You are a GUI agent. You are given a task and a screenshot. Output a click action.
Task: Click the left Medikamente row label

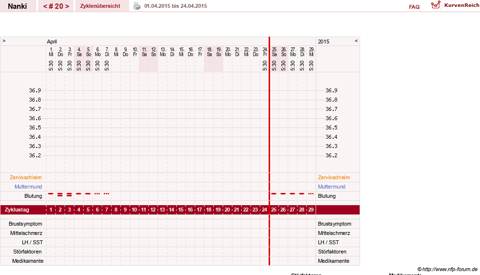pyautogui.click(x=28, y=261)
